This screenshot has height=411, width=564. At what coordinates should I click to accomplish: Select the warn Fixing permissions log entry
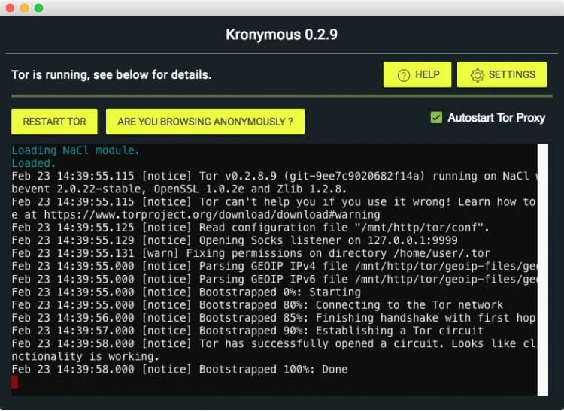[x=180, y=254]
